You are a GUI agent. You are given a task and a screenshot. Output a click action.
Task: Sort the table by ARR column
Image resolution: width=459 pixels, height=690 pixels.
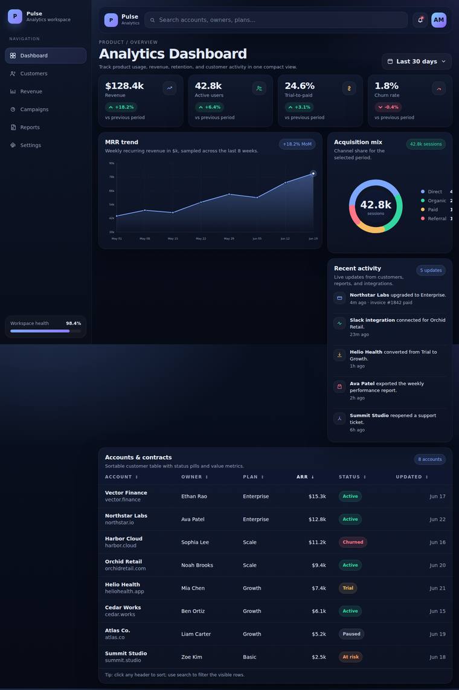(x=305, y=477)
